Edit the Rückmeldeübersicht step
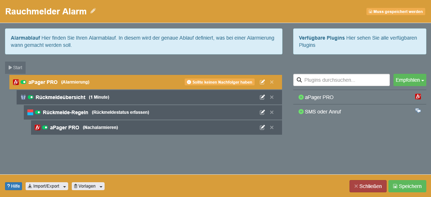431x197 pixels. (x=262, y=97)
